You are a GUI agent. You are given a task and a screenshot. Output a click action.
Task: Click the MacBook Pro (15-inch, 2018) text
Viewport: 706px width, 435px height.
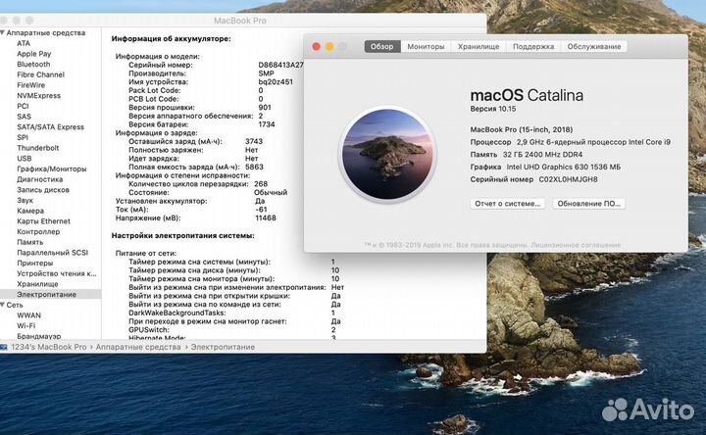[x=522, y=129]
